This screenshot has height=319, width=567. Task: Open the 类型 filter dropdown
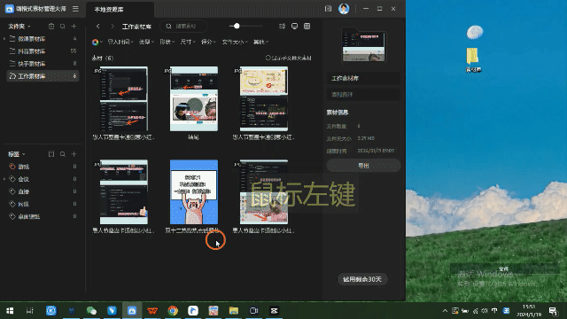pyautogui.click(x=146, y=42)
